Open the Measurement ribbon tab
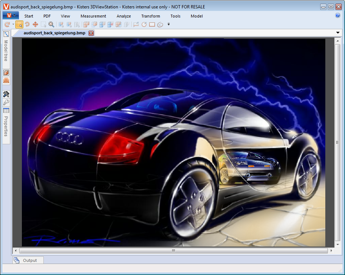Viewport: 345px width, 275px height. click(93, 16)
